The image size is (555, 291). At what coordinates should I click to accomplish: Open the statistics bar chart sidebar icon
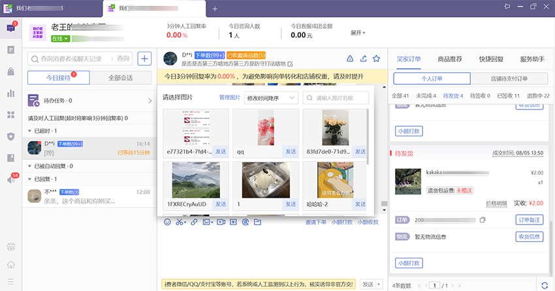point(10,93)
